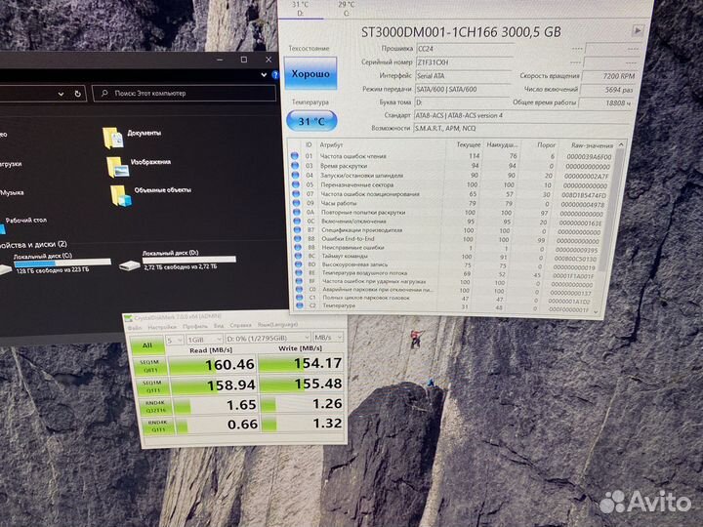Open the Файл menu in CrystalDiskMark
703x527 pixels.
coord(135,328)
